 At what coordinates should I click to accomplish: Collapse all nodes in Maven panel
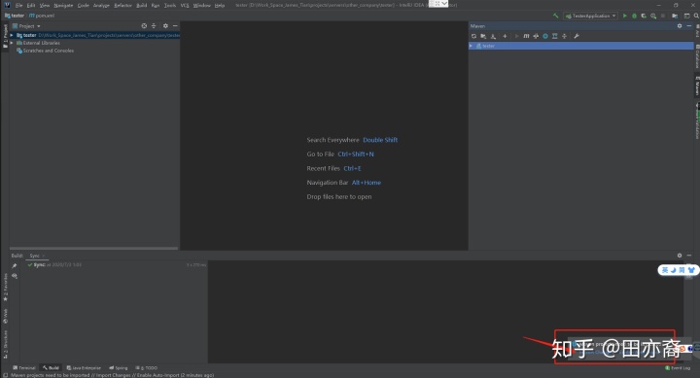click(x=564, y=36)
